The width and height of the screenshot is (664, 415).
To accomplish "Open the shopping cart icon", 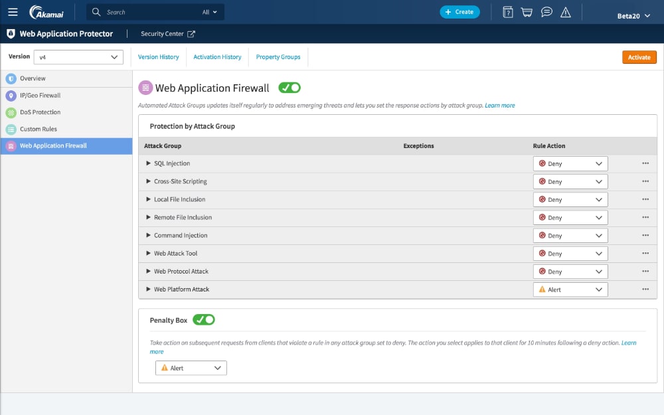I will (527, 12).
